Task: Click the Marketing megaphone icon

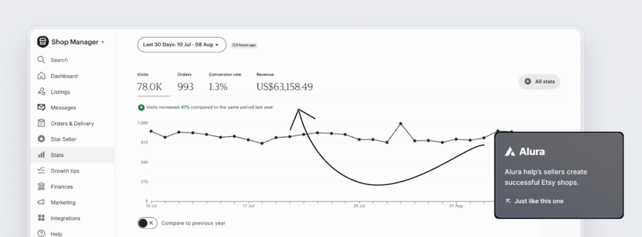Action: point(41,202)
